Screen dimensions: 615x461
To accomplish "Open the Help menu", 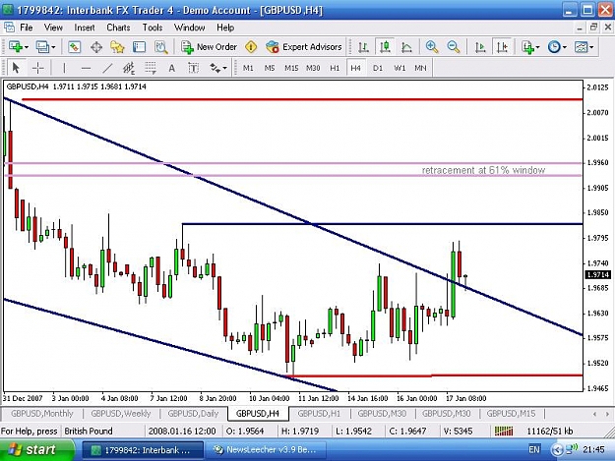I will (x=225, y=28).
